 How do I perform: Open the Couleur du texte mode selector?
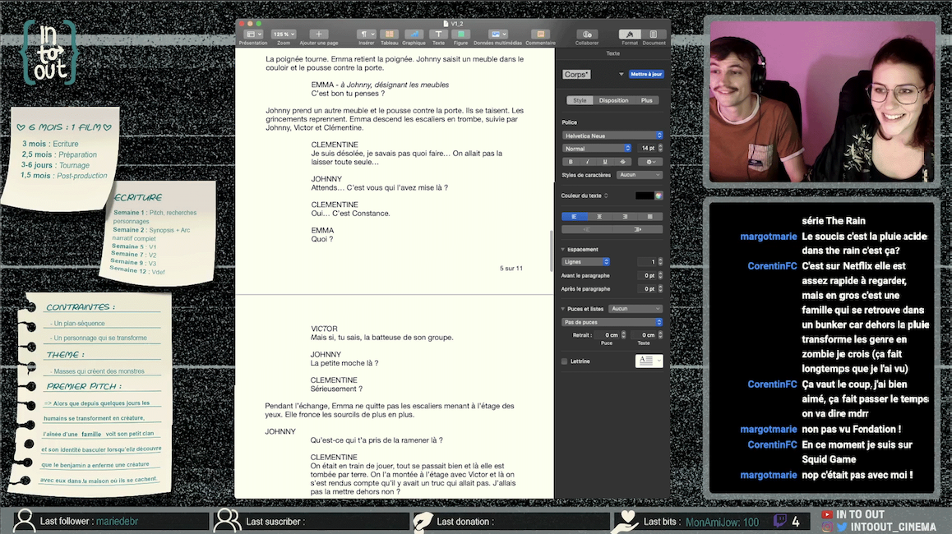(607, 196)
